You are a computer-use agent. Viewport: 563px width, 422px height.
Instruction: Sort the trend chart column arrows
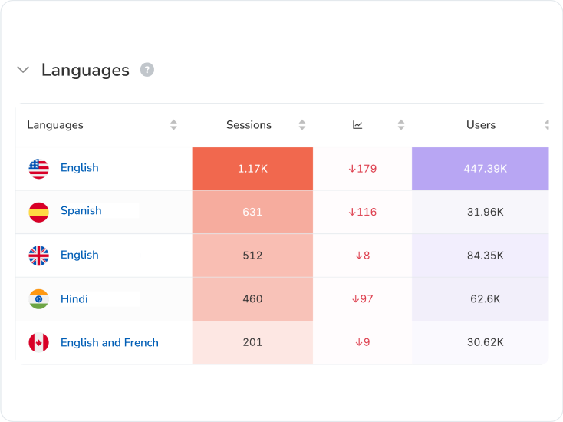[400, 125]
